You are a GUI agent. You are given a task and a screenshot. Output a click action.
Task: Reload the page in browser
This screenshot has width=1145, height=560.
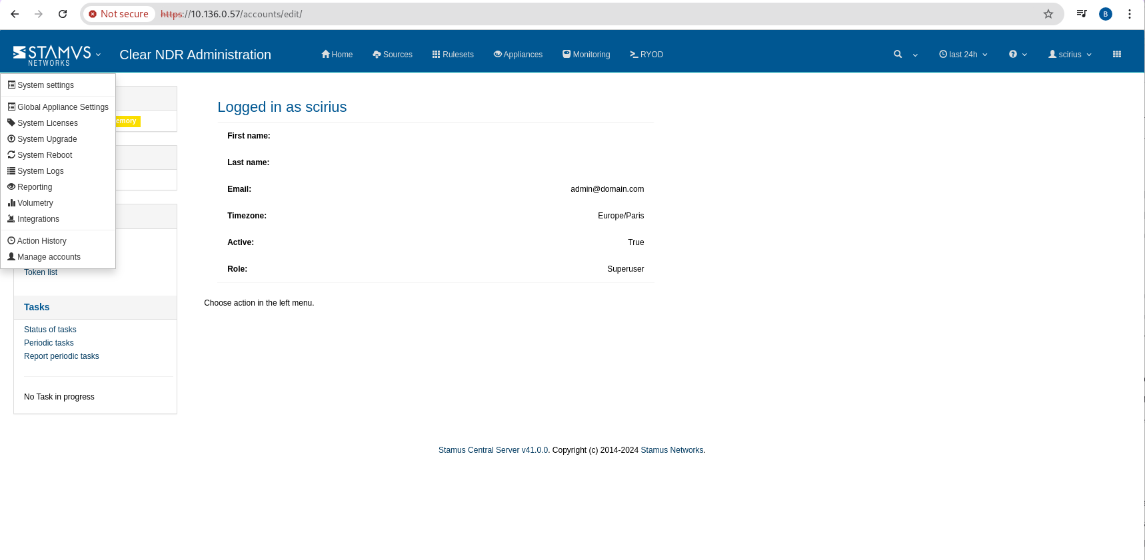(63, 14)
